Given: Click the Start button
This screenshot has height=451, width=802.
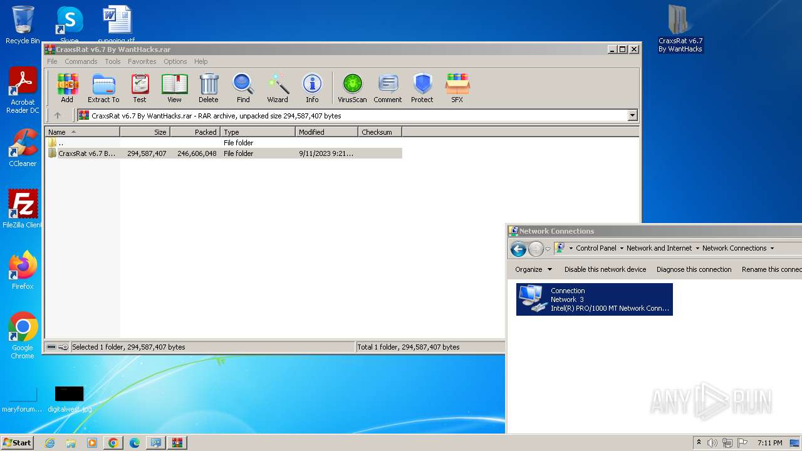Looking at the screenshot, I should point(17,443).
